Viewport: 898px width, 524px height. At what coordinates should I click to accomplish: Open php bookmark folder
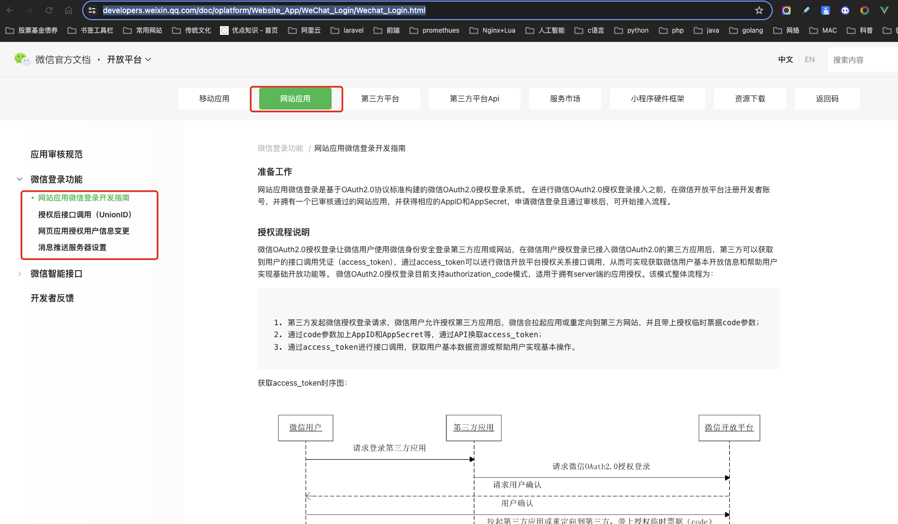pos(671,31)
